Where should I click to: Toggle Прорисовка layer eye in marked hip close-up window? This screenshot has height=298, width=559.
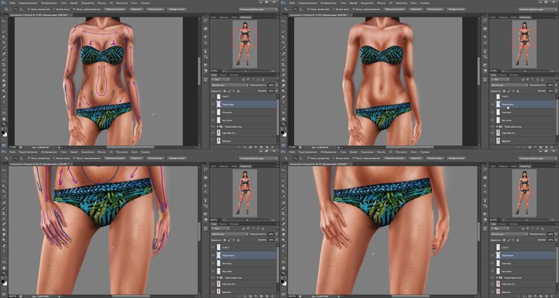pyautogui.click(x=213, y=255)
